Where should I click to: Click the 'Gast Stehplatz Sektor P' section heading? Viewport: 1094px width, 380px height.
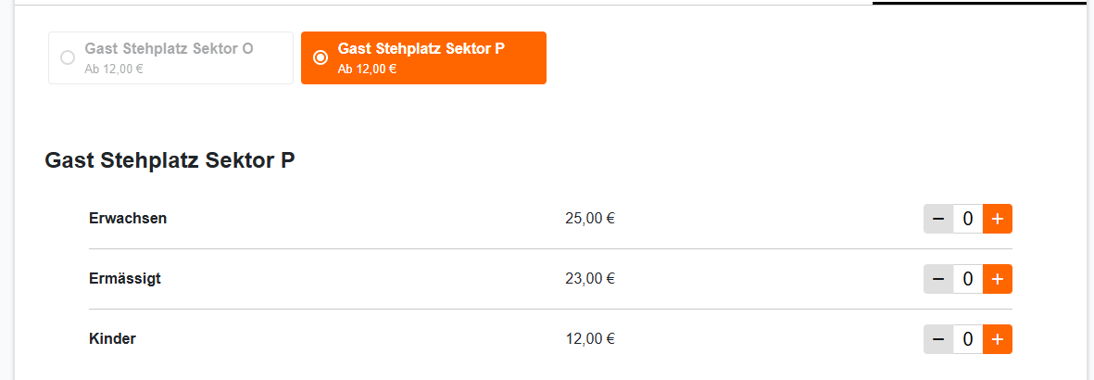click(170, 161)
